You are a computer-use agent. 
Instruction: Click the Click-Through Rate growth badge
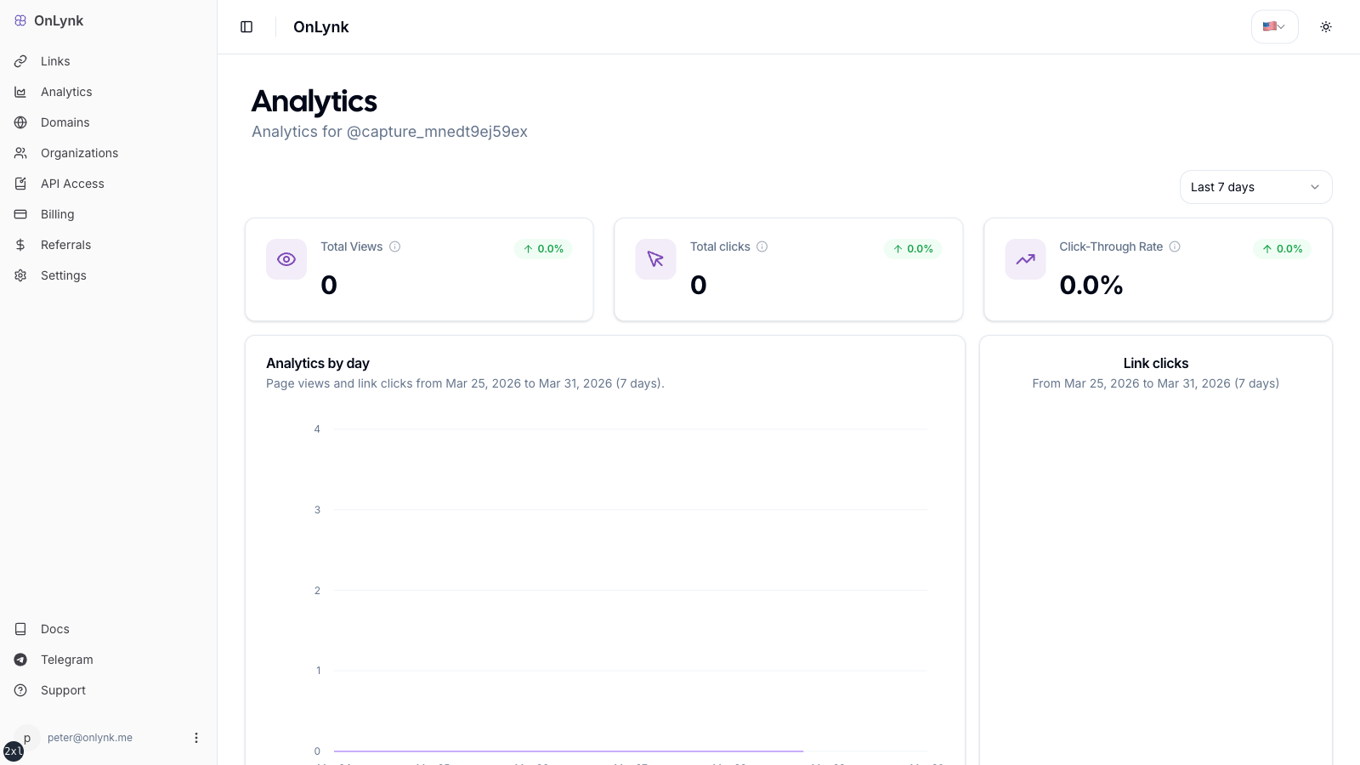(1283, 248)
